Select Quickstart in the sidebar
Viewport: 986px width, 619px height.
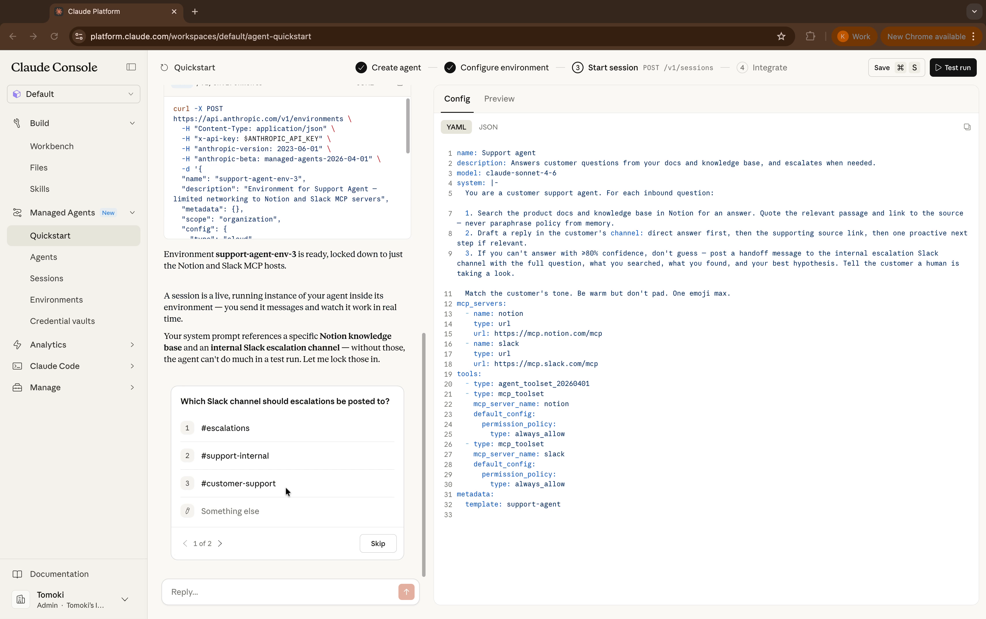tap(74, 236)
